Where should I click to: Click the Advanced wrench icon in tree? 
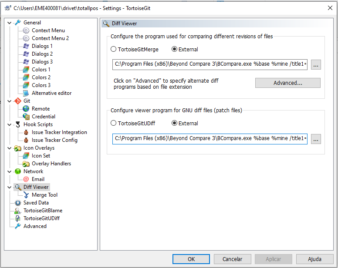pos(18,226)
